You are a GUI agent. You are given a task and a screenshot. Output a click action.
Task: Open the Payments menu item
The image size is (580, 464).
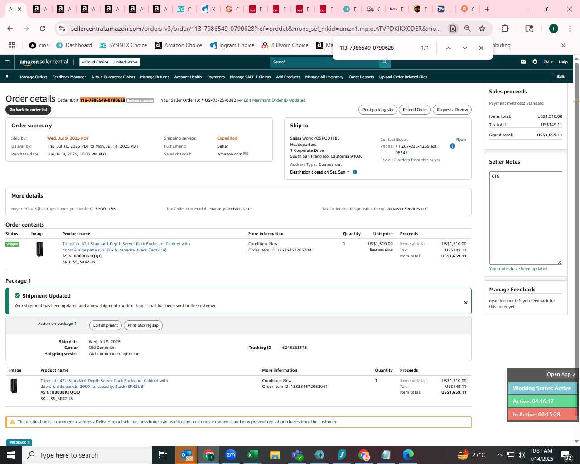pos(216,77)
